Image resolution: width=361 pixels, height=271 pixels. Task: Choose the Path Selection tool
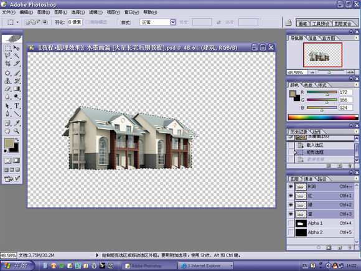pyautogui.click(x=7, y=106)
